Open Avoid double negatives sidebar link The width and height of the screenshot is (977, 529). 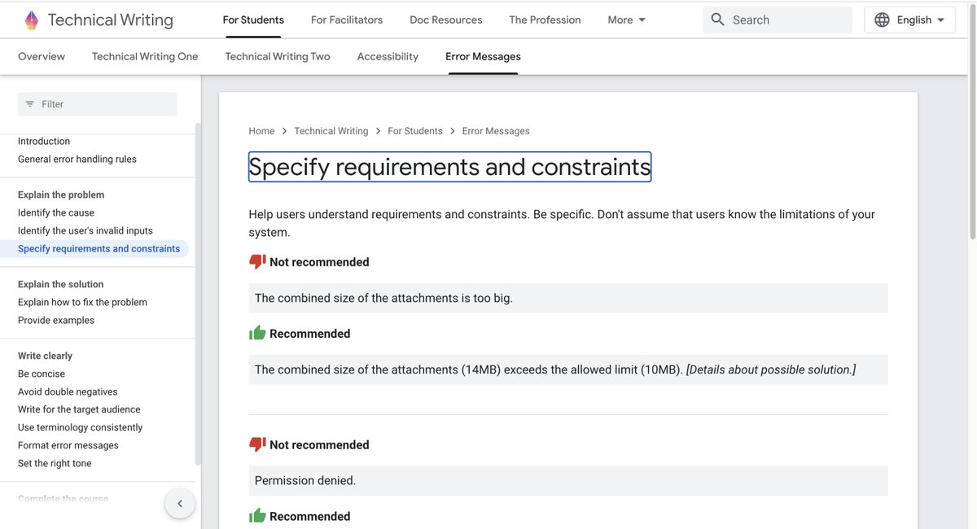(68, 392)
